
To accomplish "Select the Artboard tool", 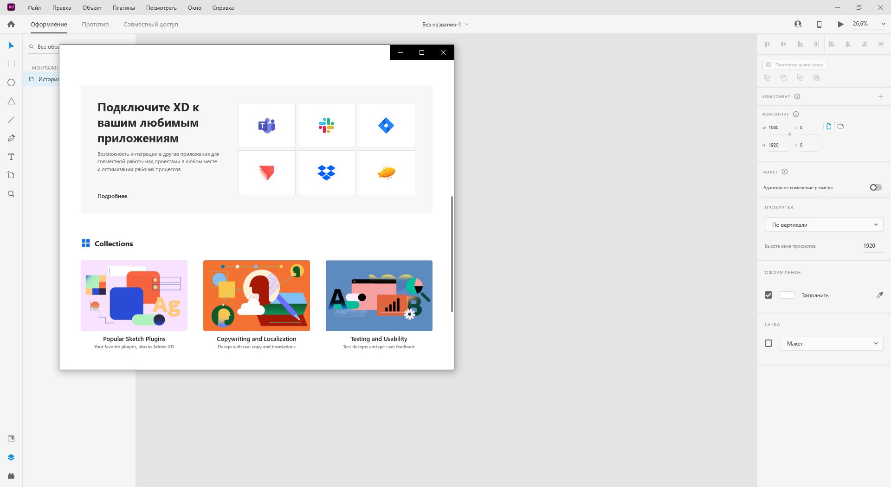I will coord(11,175).
